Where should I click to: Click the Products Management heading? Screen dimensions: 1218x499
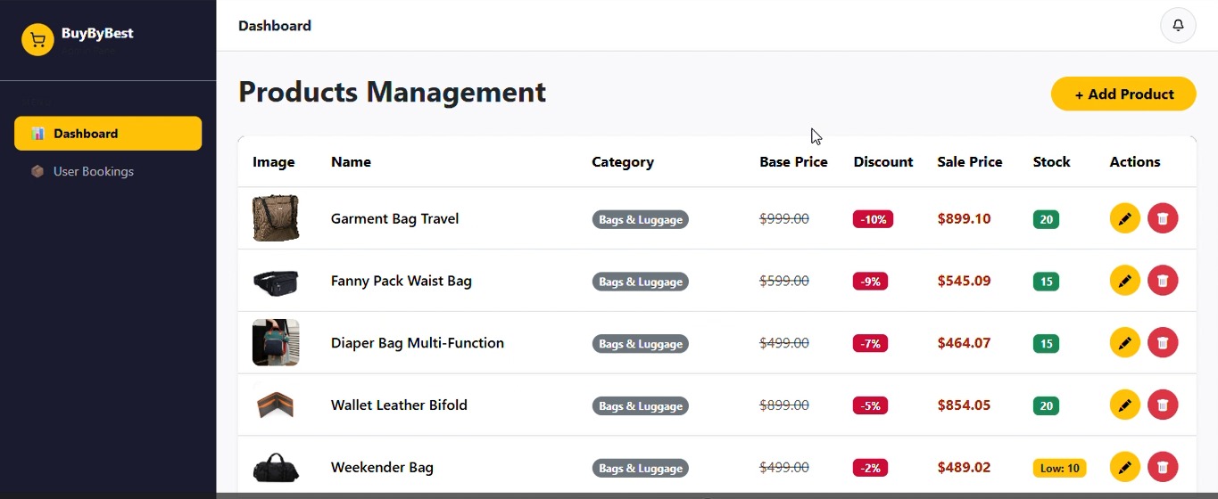point(392,92)
